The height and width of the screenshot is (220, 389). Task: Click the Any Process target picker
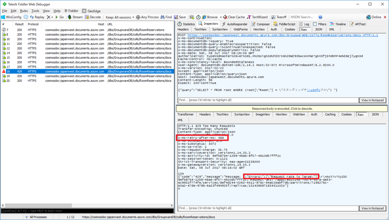(147, 17)
